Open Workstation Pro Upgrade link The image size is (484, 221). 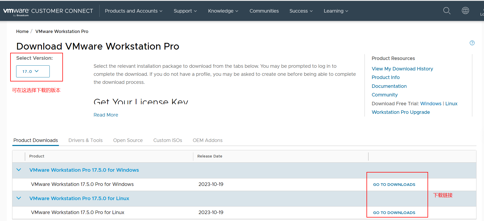click(401, 112)
